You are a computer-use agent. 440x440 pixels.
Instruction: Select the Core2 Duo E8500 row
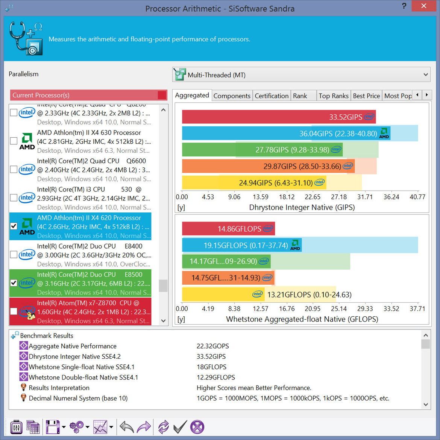80,283
